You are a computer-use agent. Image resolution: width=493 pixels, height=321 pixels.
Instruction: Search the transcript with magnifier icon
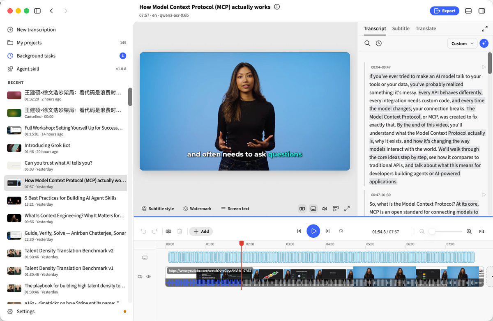[x=367, y=43]
